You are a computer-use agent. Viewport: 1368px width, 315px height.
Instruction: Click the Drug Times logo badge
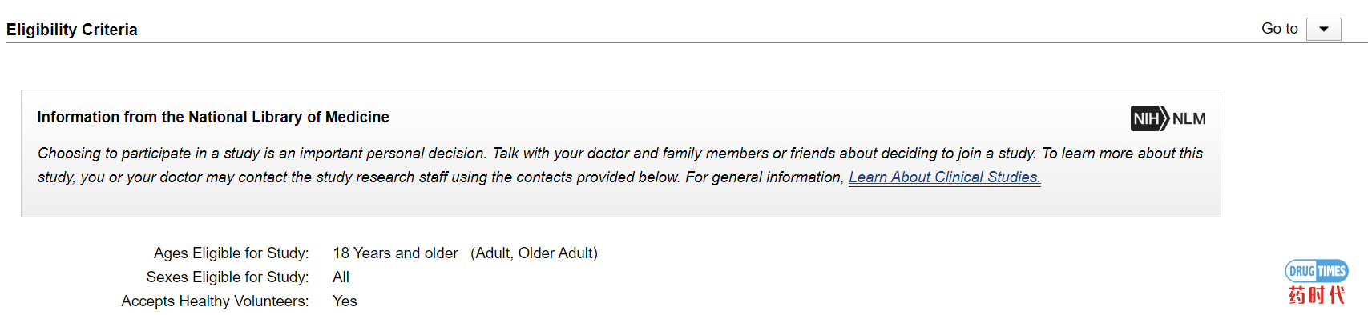pyautogui.click(x=1317, y=271)
